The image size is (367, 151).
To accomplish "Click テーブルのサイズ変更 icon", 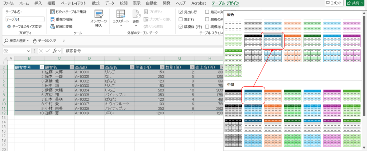I will [x=9, y=26].
